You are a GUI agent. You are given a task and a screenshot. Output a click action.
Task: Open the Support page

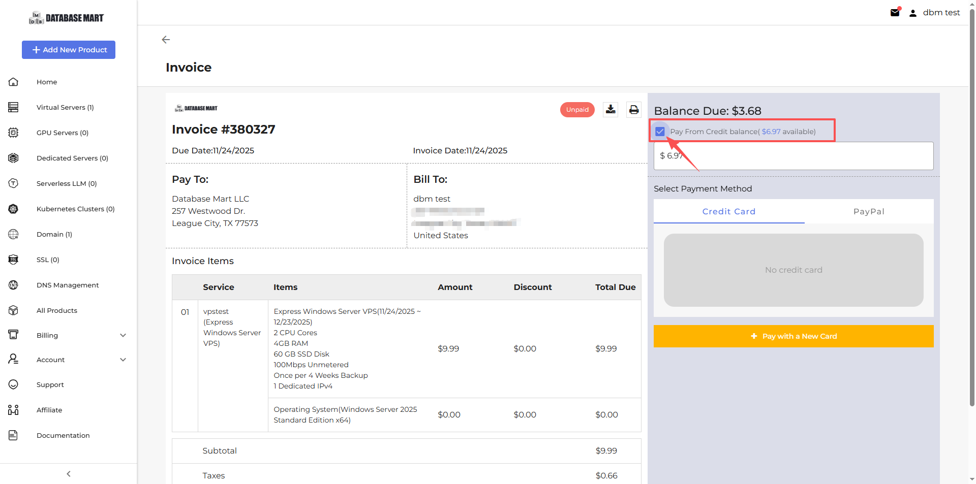click(50, 384)
